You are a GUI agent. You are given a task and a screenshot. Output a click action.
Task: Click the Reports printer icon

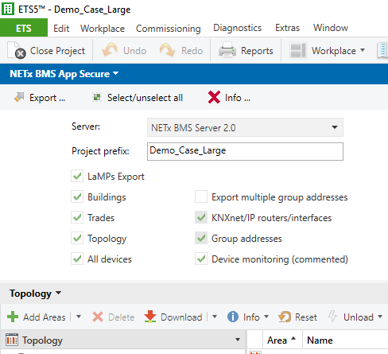point(227,50)
